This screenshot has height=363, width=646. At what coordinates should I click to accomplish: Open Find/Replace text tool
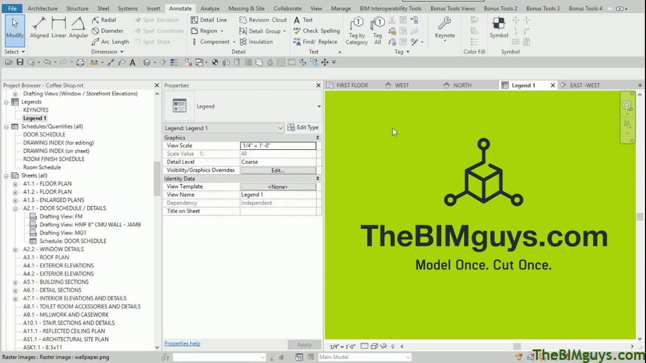315,42
